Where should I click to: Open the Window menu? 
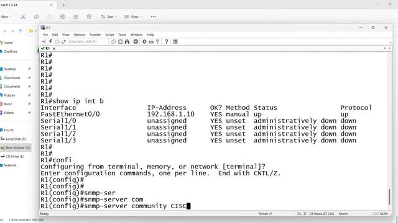click(x=136, y=35)
